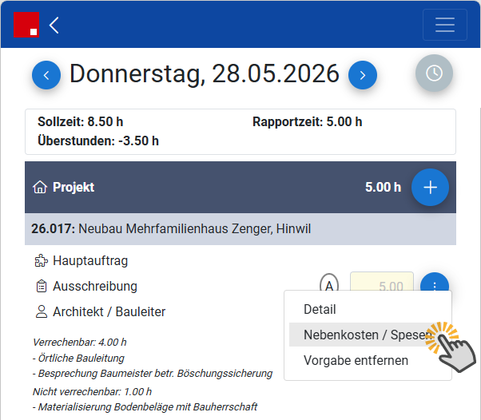Open the hamburger menu
Viewport: 481px width, 420px height.
445,25
